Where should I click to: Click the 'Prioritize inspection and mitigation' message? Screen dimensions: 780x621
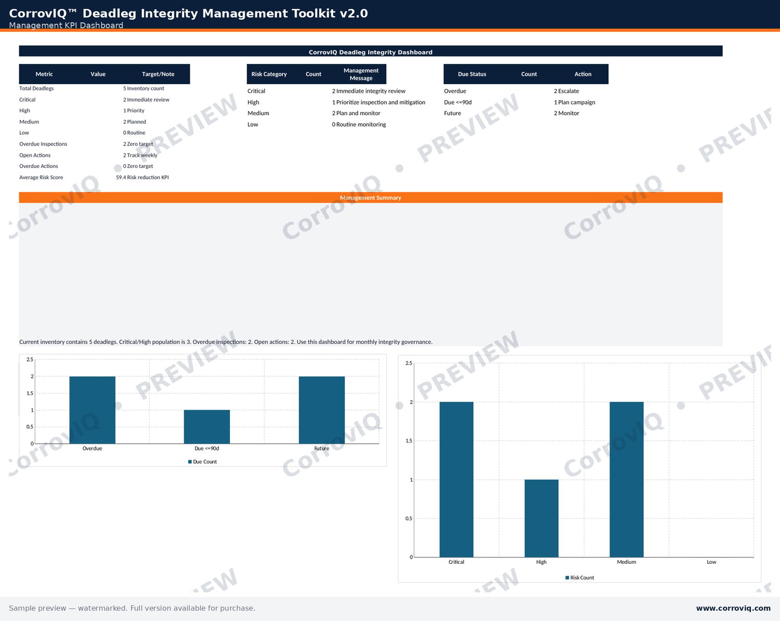click(x=381, y=102)
